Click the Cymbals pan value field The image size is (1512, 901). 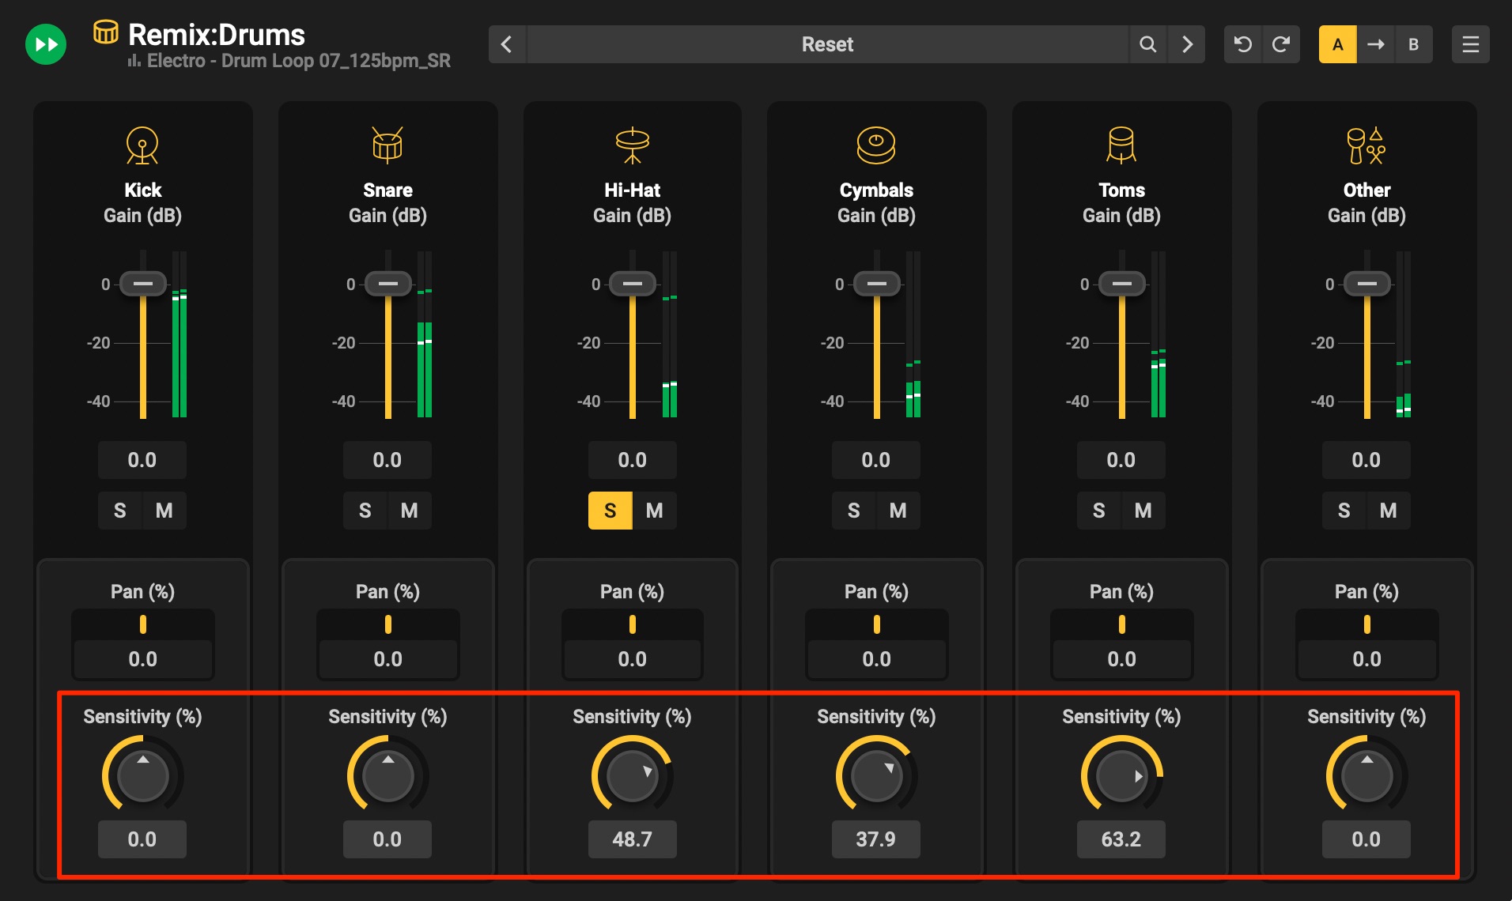(877, 659)
